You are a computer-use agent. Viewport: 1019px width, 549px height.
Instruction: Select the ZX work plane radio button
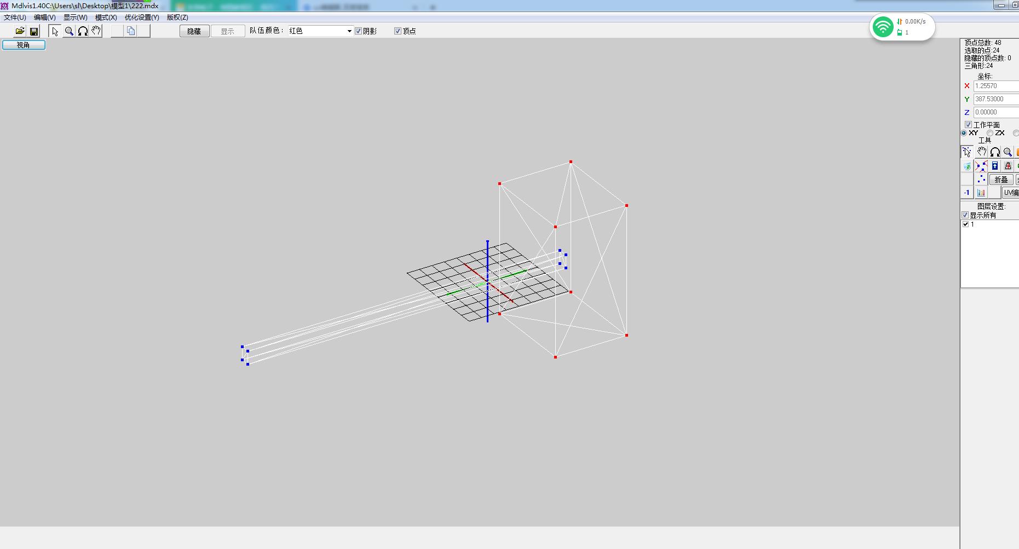coord(990,133)
